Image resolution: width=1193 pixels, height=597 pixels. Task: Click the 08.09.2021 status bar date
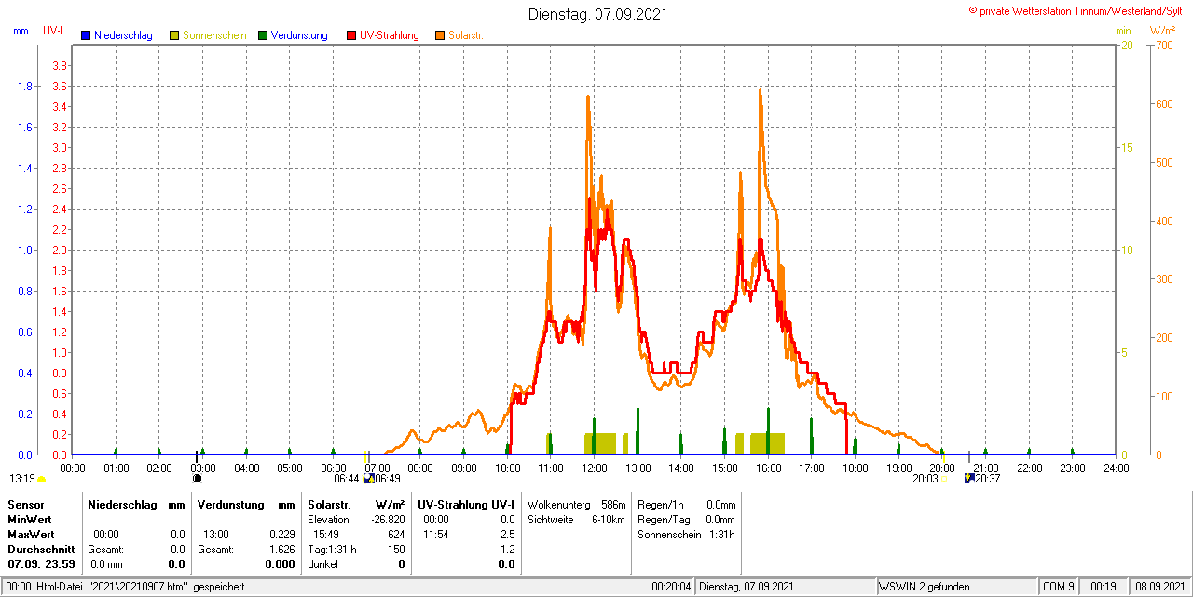[x=1159, y=587]
